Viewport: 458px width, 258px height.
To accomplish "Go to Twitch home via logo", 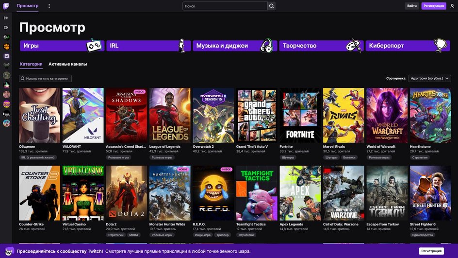I will click(x=6, y=6).
